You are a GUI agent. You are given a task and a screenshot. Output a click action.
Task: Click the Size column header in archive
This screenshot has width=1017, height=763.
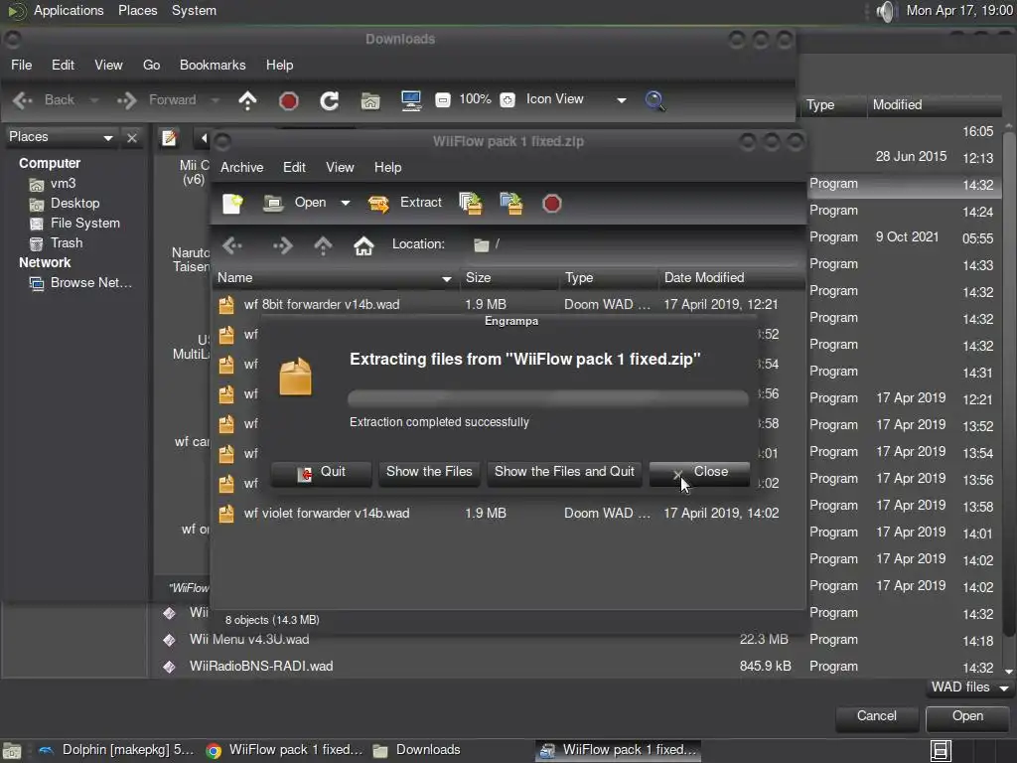point(509,278)
